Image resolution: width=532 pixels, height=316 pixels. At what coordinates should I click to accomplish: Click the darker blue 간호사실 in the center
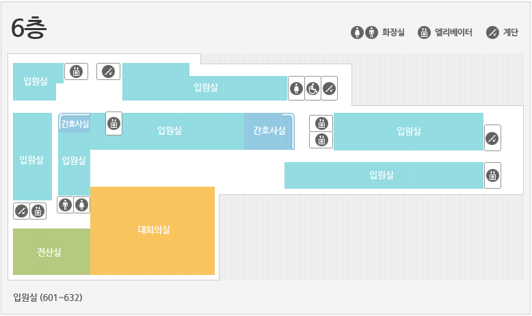(x=269, y=131)
